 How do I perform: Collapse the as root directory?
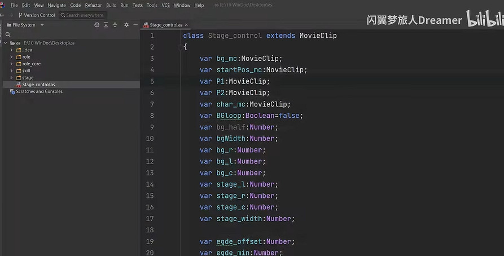(5, 43)
